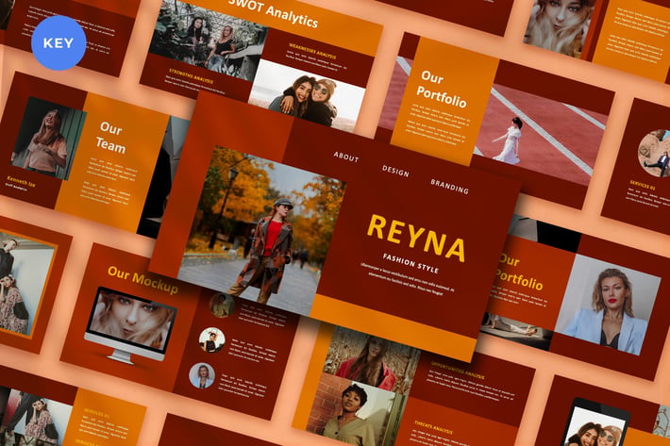The height and width of the screenshot is (446, 670).
Task: Click the FASHION STYLE subtitle
Action: 410,263
